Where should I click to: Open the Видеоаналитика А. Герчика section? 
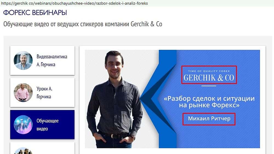coord(42,60)
